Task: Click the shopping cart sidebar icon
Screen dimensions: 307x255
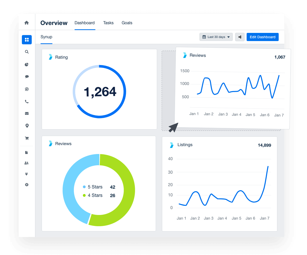Action: 27,138
